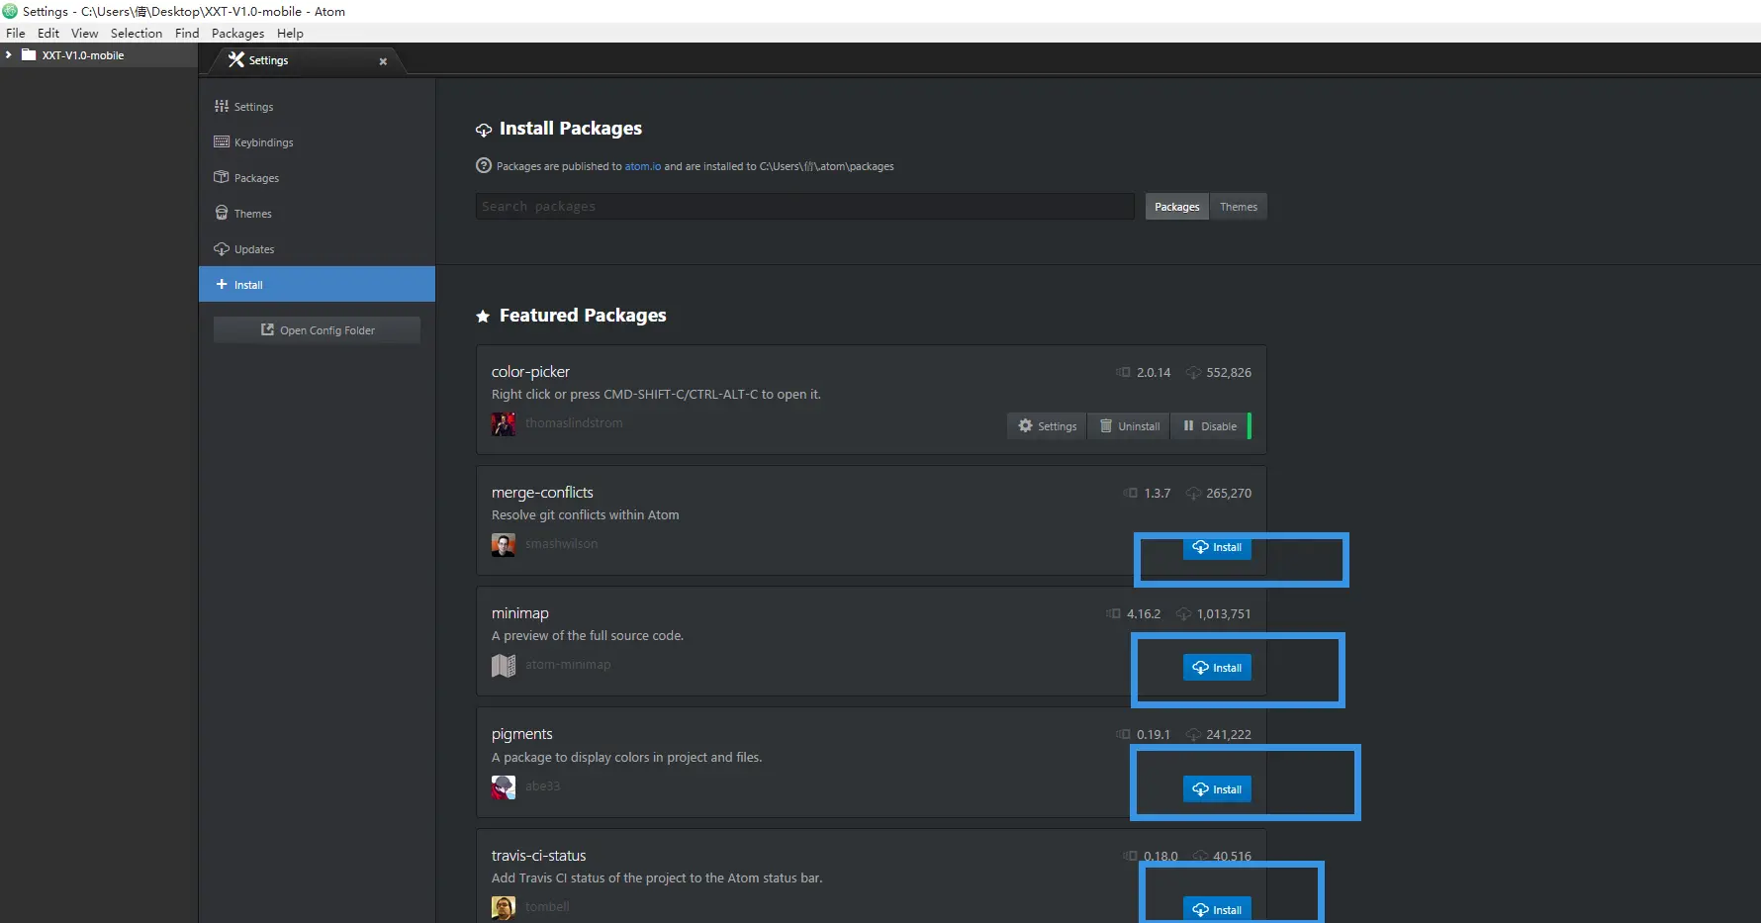Open the travis-ci-status package details
Viewport: 1761px width, 923px height.
click(538, 856)
